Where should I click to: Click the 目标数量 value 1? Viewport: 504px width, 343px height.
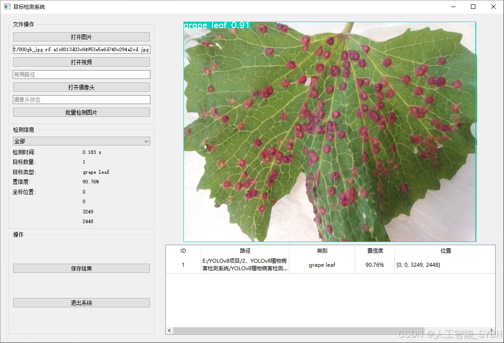84,162
